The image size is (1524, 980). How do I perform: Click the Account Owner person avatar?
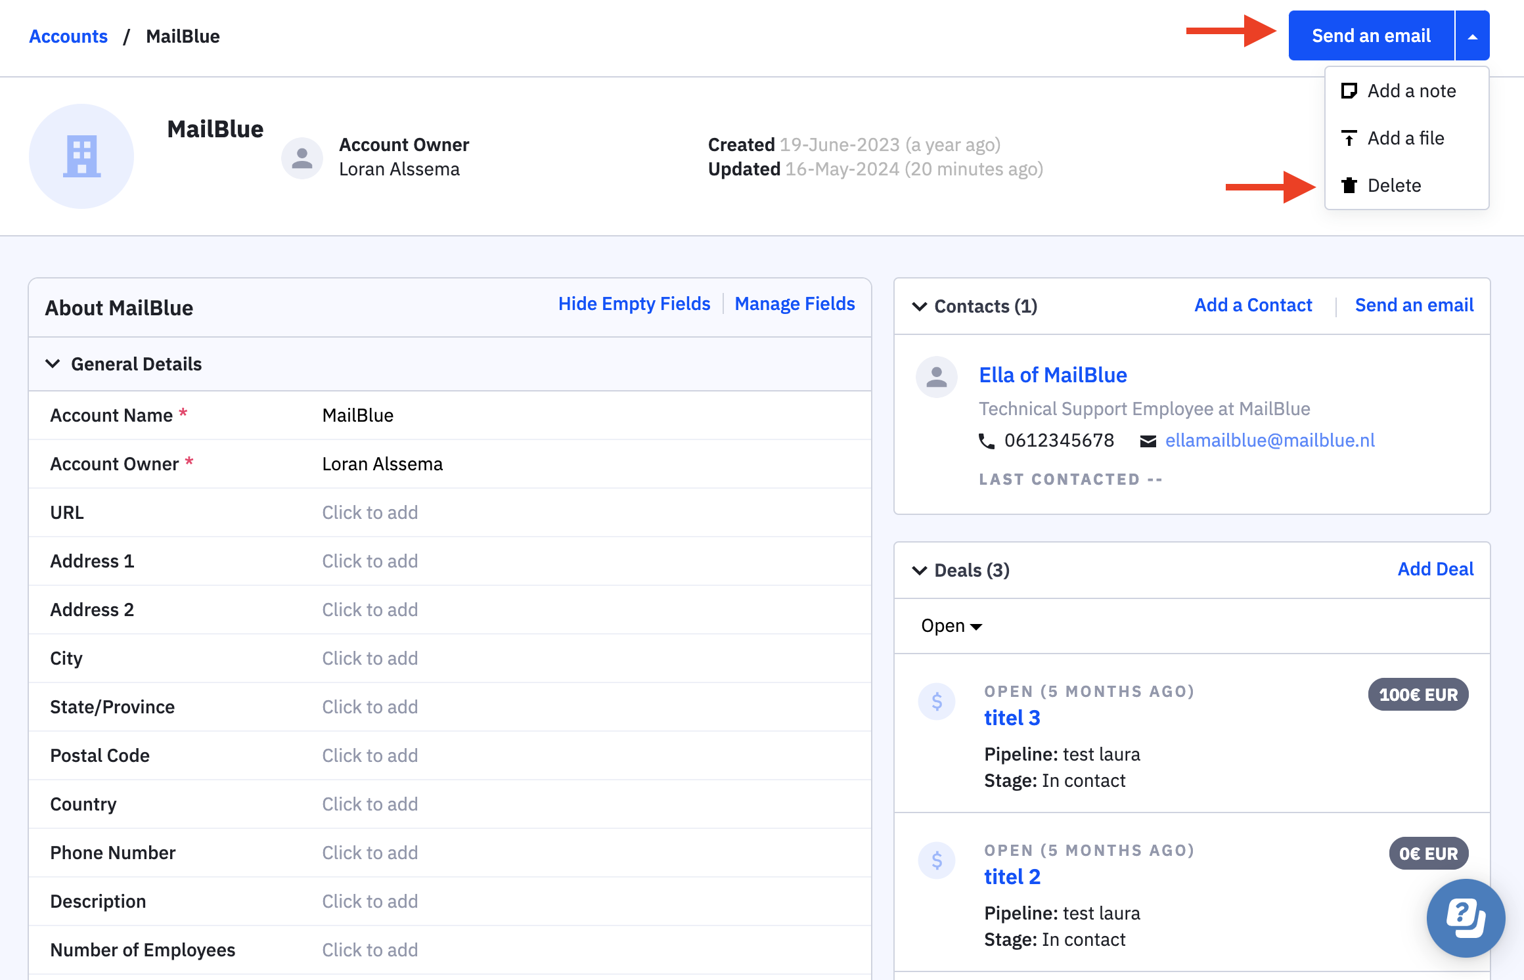302,158
